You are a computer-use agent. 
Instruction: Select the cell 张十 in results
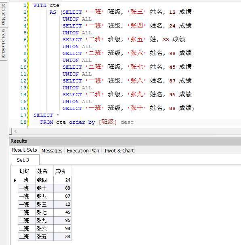(44, 188)
